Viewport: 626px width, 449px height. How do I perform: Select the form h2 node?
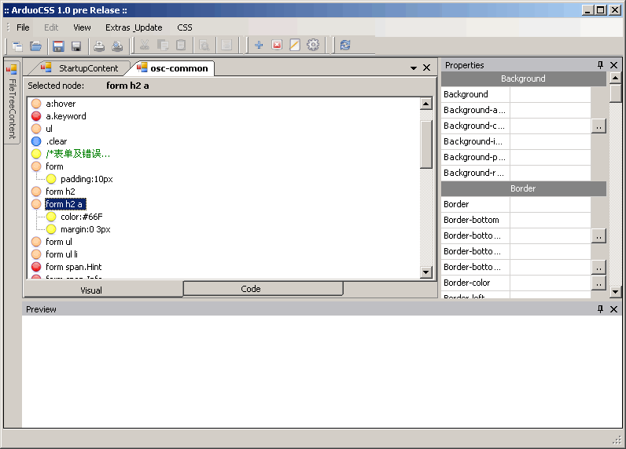coord(61,192)
